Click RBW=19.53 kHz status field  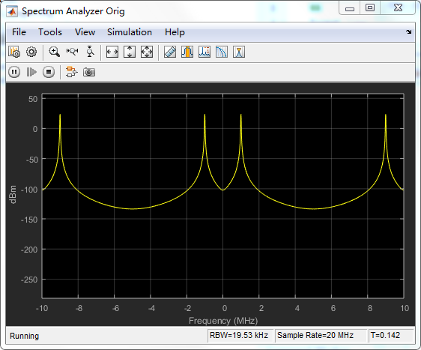tap(240, 335)
